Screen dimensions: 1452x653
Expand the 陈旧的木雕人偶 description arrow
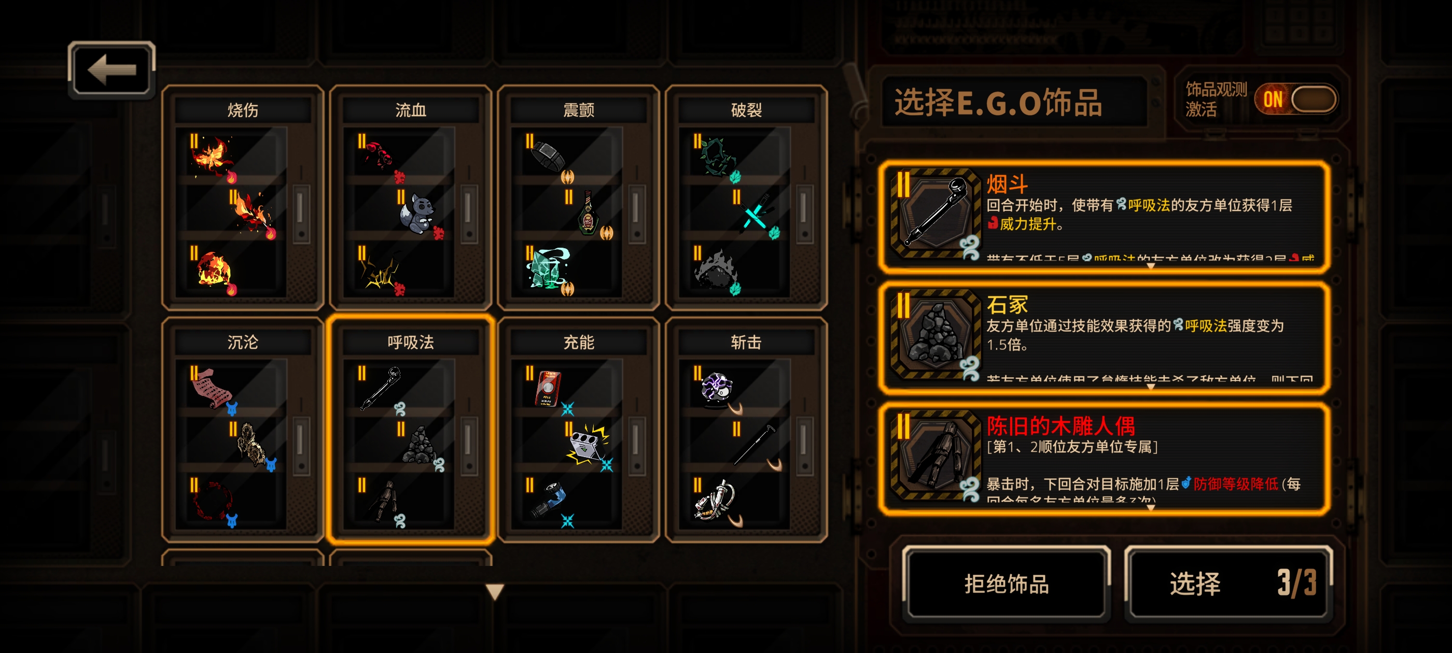(x=1151, y=507)
